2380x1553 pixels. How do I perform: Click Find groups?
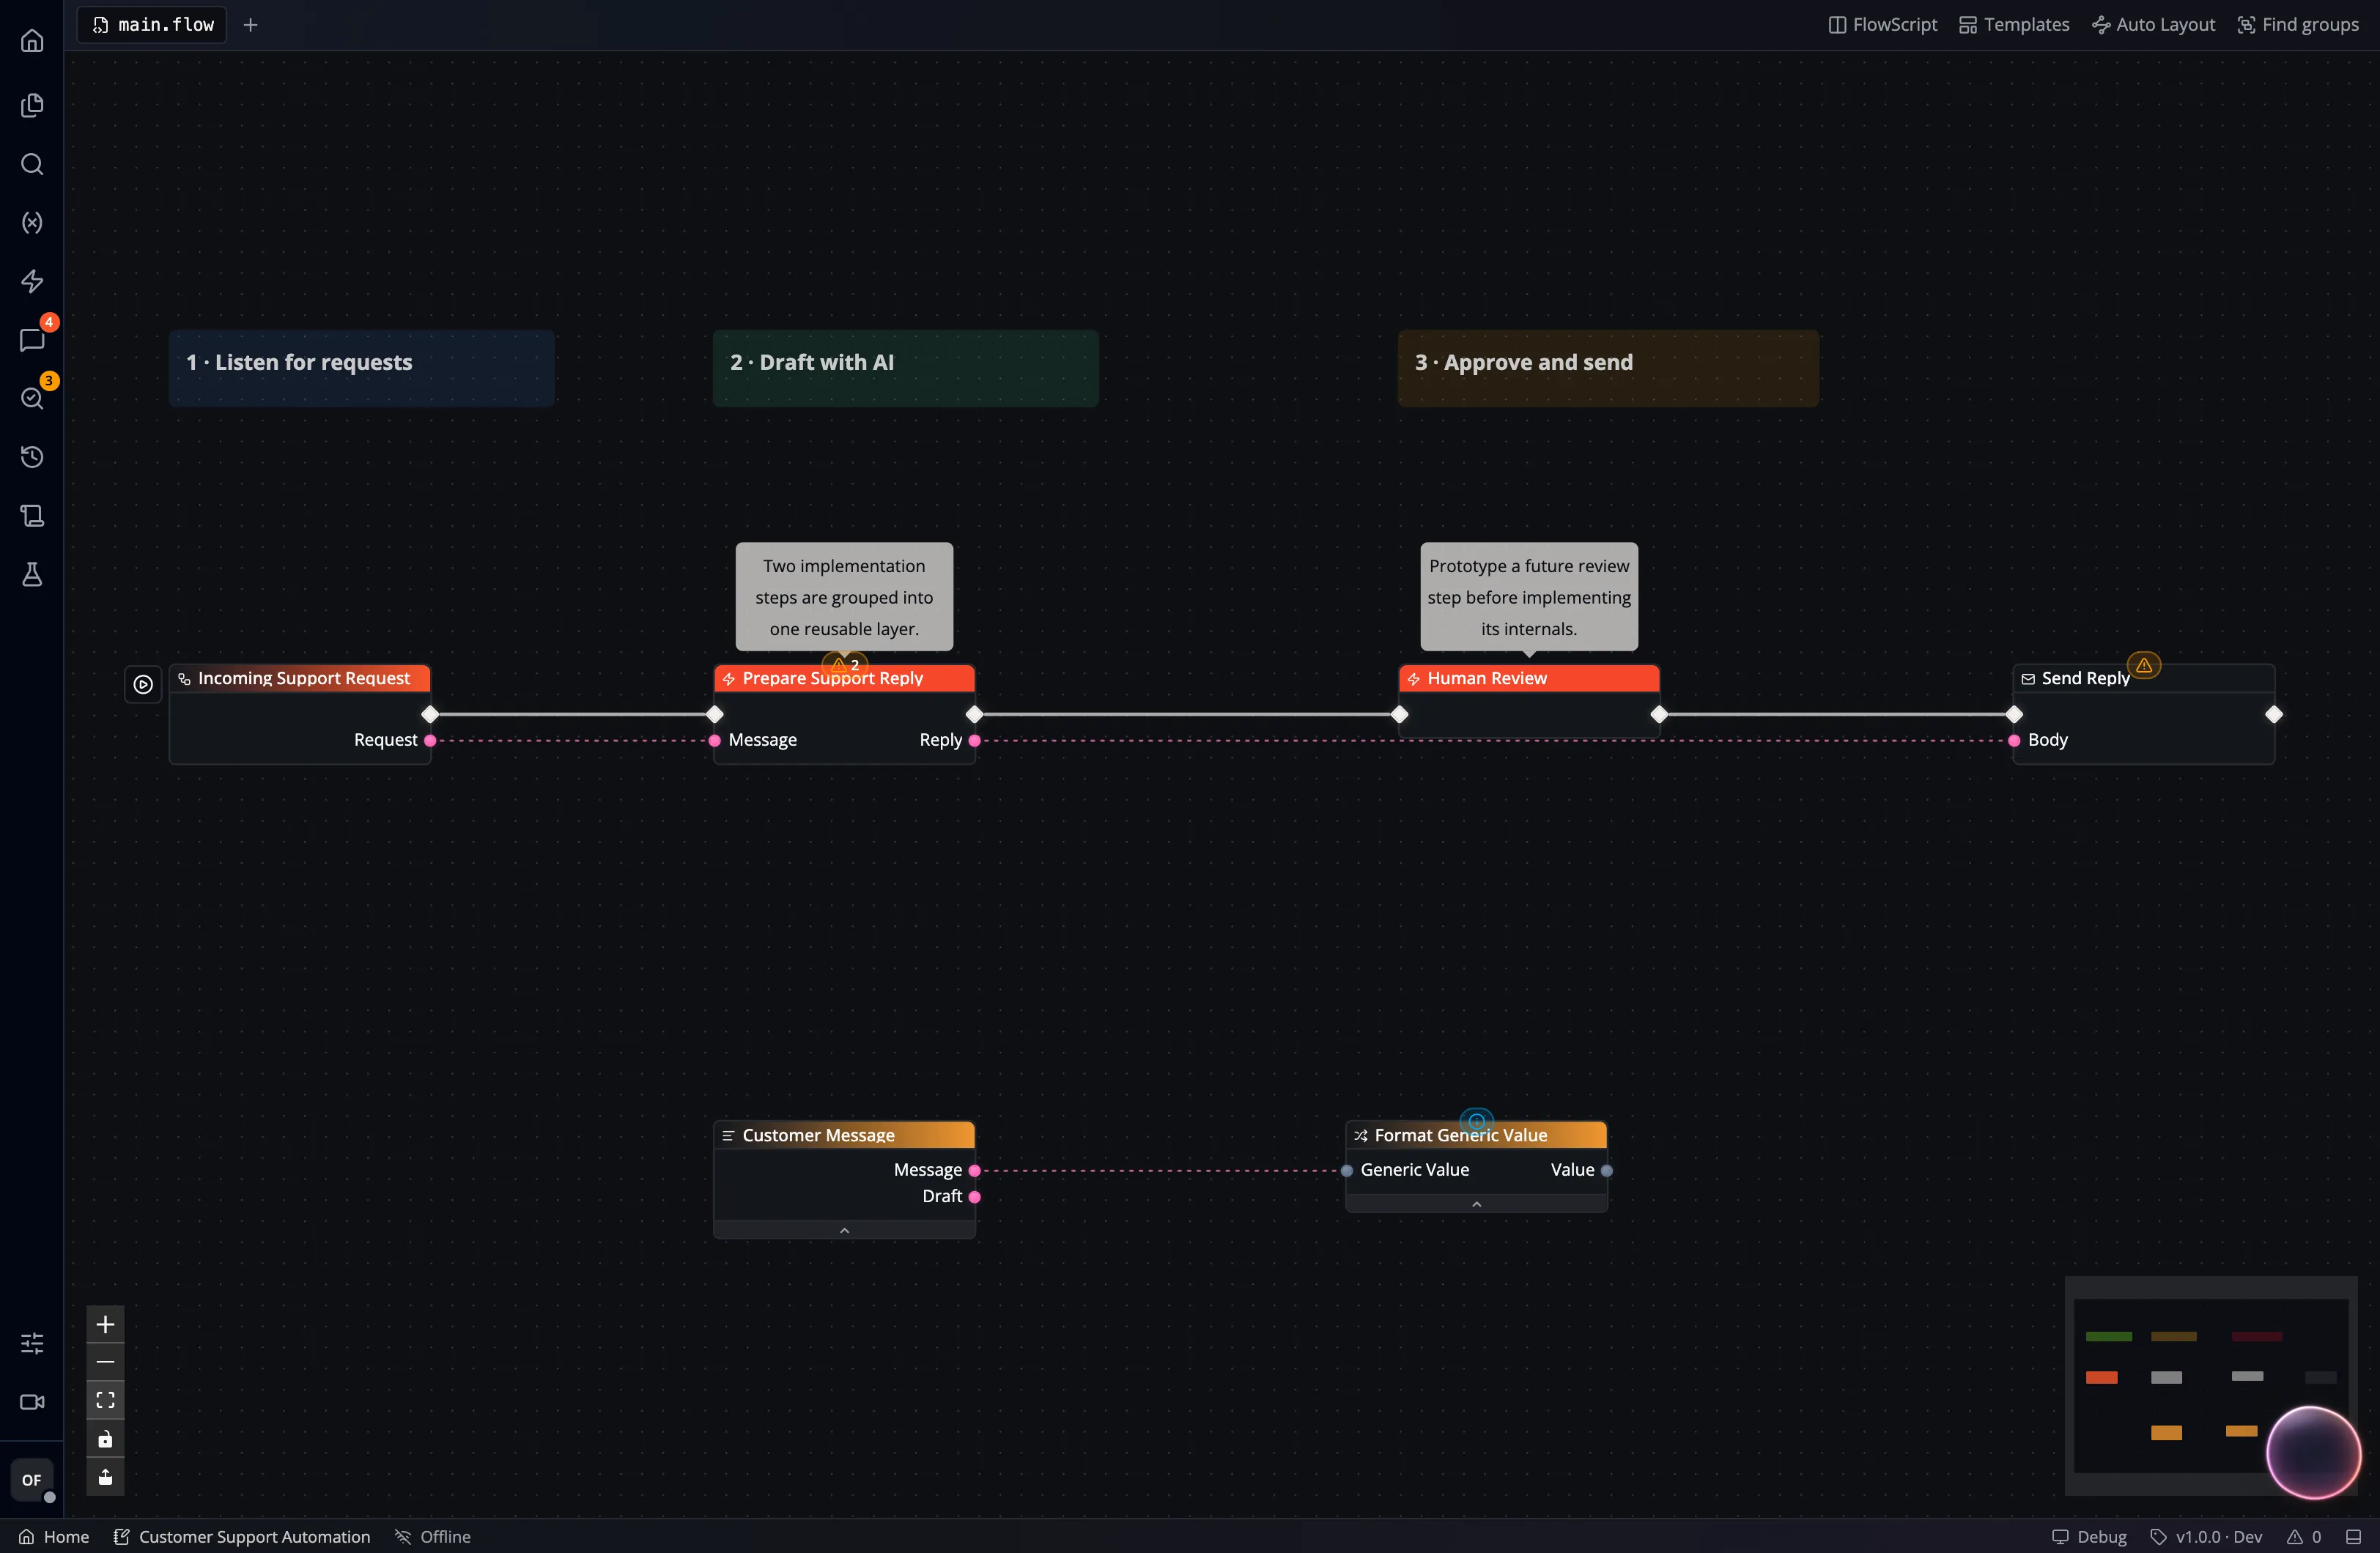click(x=2298, y=25)
